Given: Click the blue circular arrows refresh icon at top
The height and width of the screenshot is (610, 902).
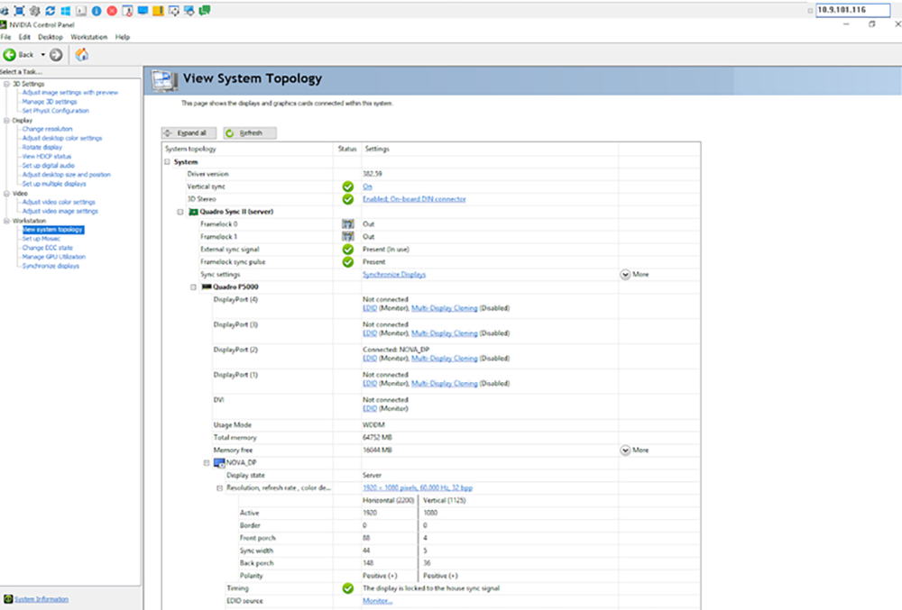Looking at the screenshot, I should 50,10.
